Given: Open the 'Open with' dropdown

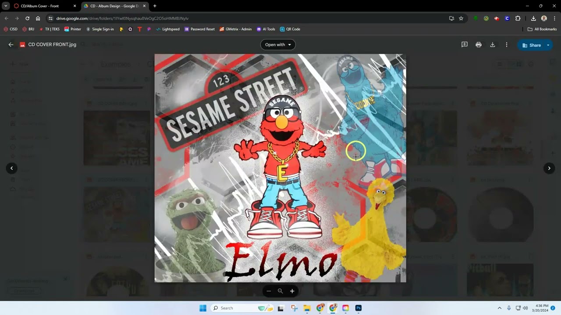Looking at the screenshot, I should pos(278,45).
